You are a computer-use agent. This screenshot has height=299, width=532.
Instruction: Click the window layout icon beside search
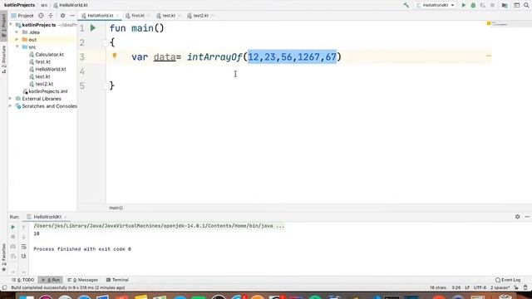(x=516, y=5)
